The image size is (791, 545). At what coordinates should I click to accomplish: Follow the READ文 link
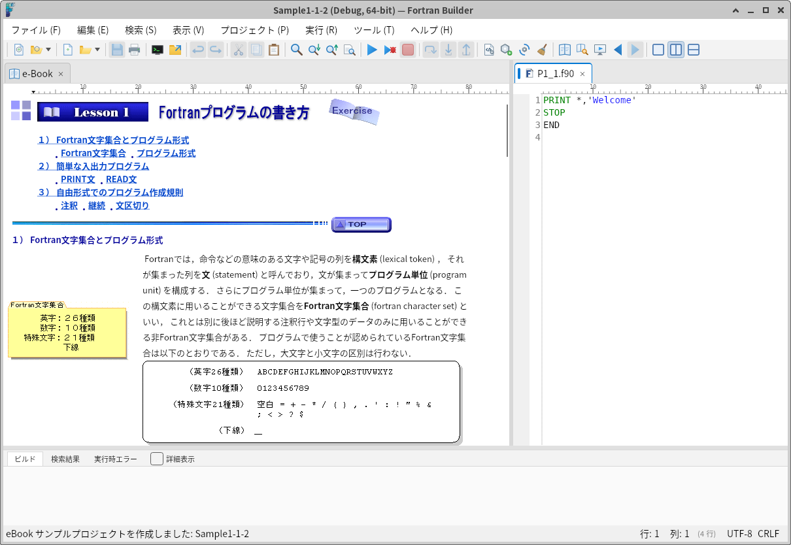tap(122, 179)
